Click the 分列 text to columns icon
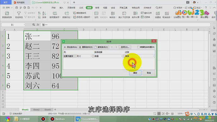This screenshot has width=217, height=122. click(x=96, y=13)
